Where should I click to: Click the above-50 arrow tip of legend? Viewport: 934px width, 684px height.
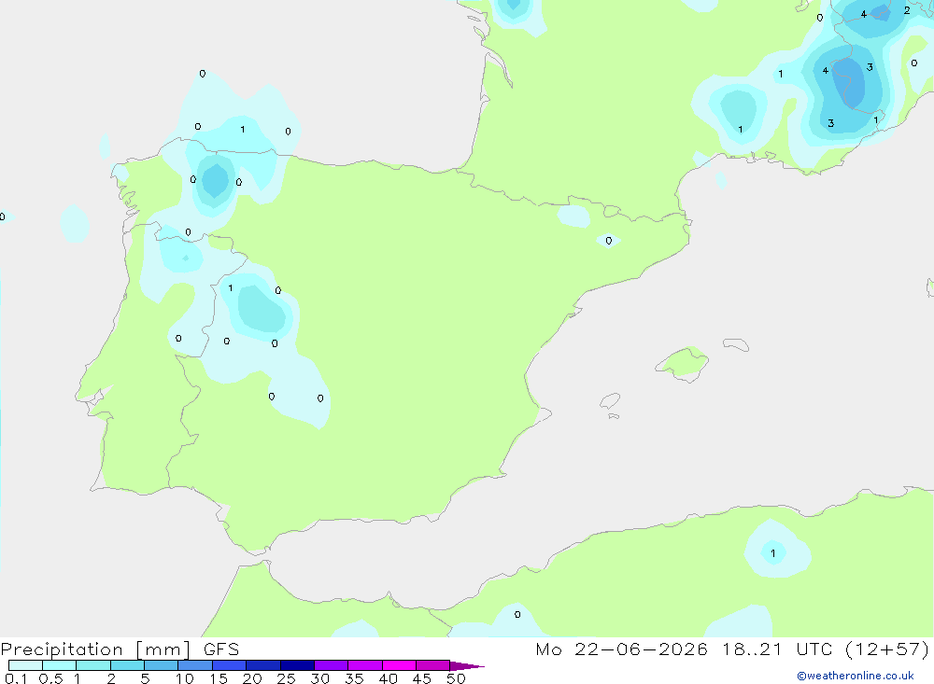coord(467,665)
